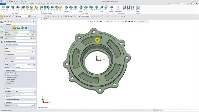Select the Mirror Geometry tool

(x=118, y=9)
